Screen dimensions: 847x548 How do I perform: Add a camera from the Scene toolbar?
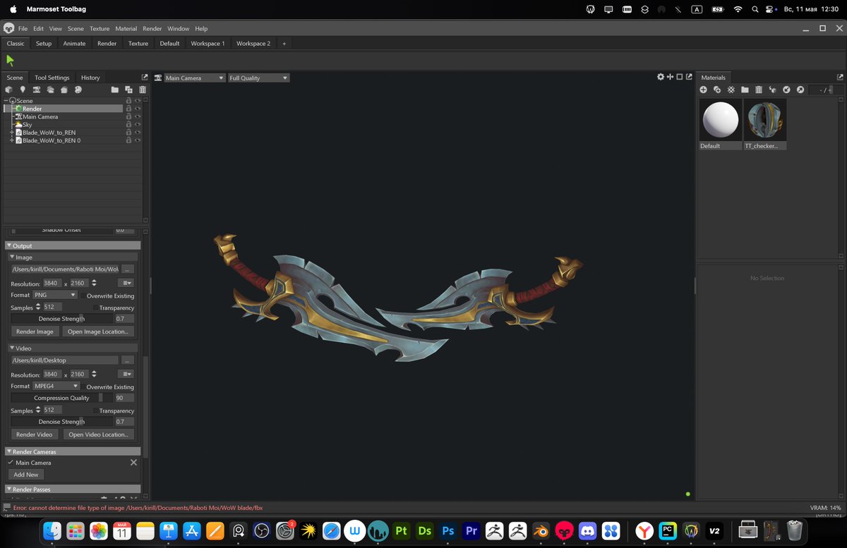point(37,90)
